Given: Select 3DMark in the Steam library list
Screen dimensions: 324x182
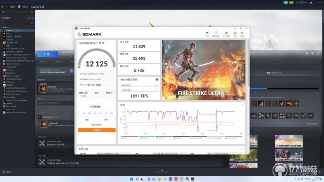Looking at the screenshot, I should (x=17, y=31).
